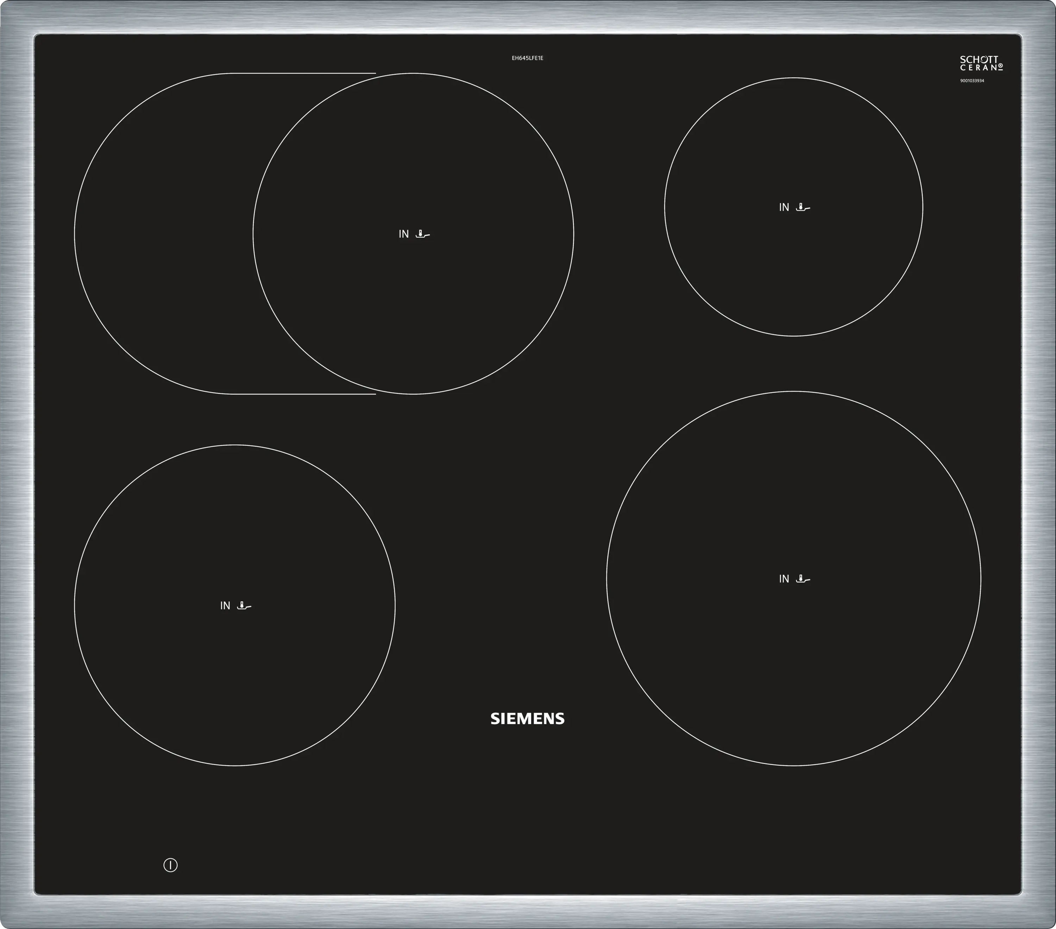Viewport: 1056px width, 929px height.
Task: Click the IN label in large bottom-right zone
Action: [784, 579]
